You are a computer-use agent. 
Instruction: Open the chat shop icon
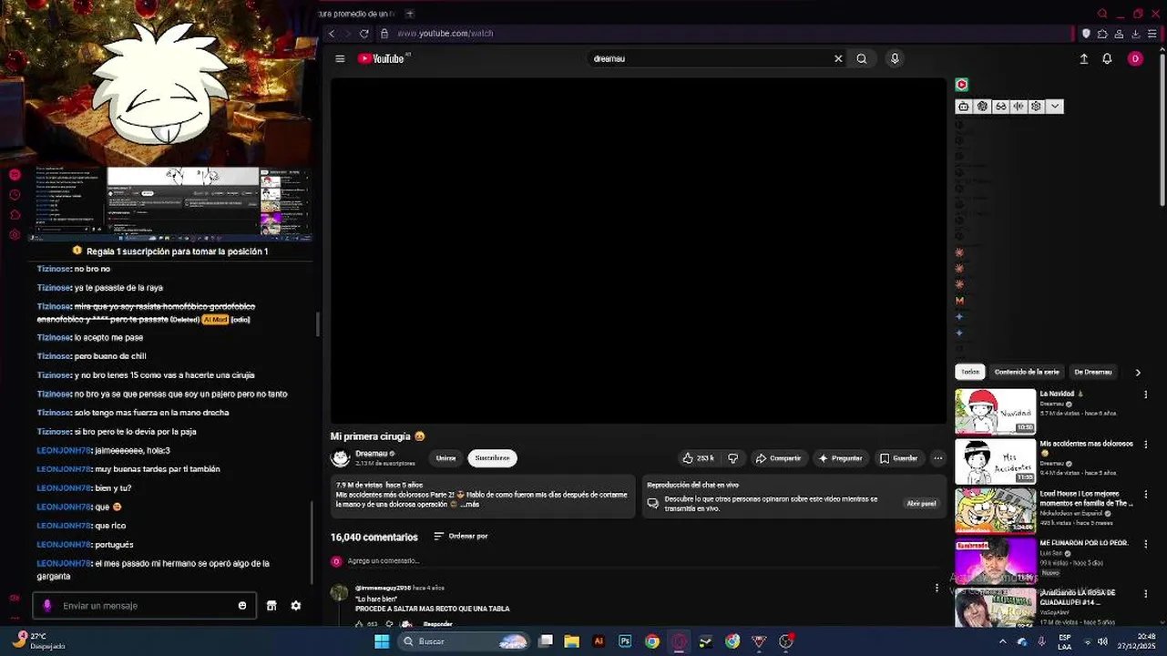click(271, 606)
